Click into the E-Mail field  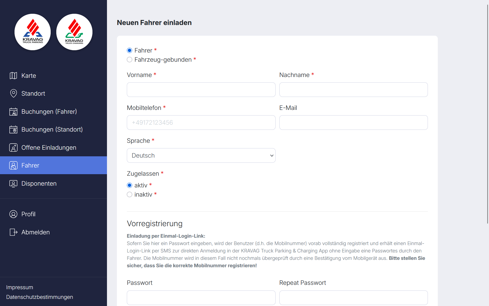[x=354, y=122]
